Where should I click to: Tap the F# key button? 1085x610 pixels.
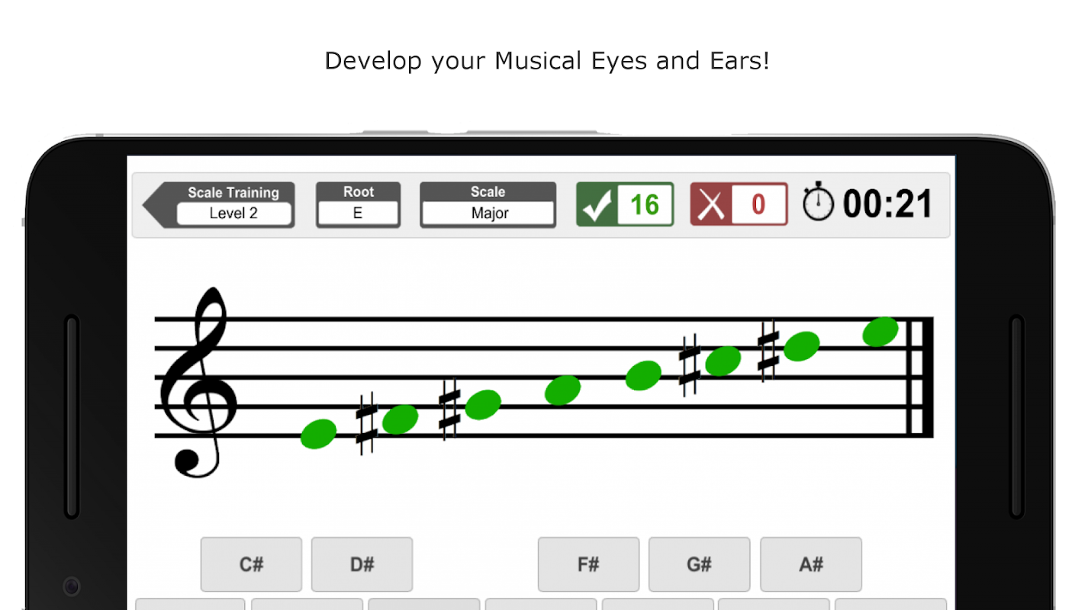click(588, 564)
